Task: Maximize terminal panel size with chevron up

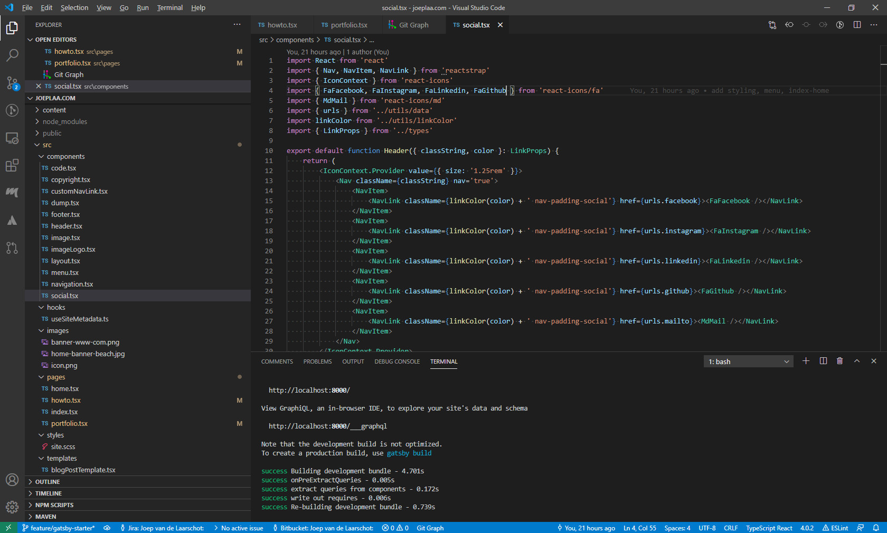Action: (x=857, y=361)
